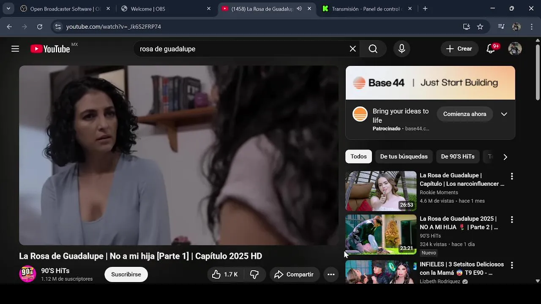The height and width of the screenshot is (304, 541).
Task: Select the De 90'S HiTs chip
Action: coord(458,157)
